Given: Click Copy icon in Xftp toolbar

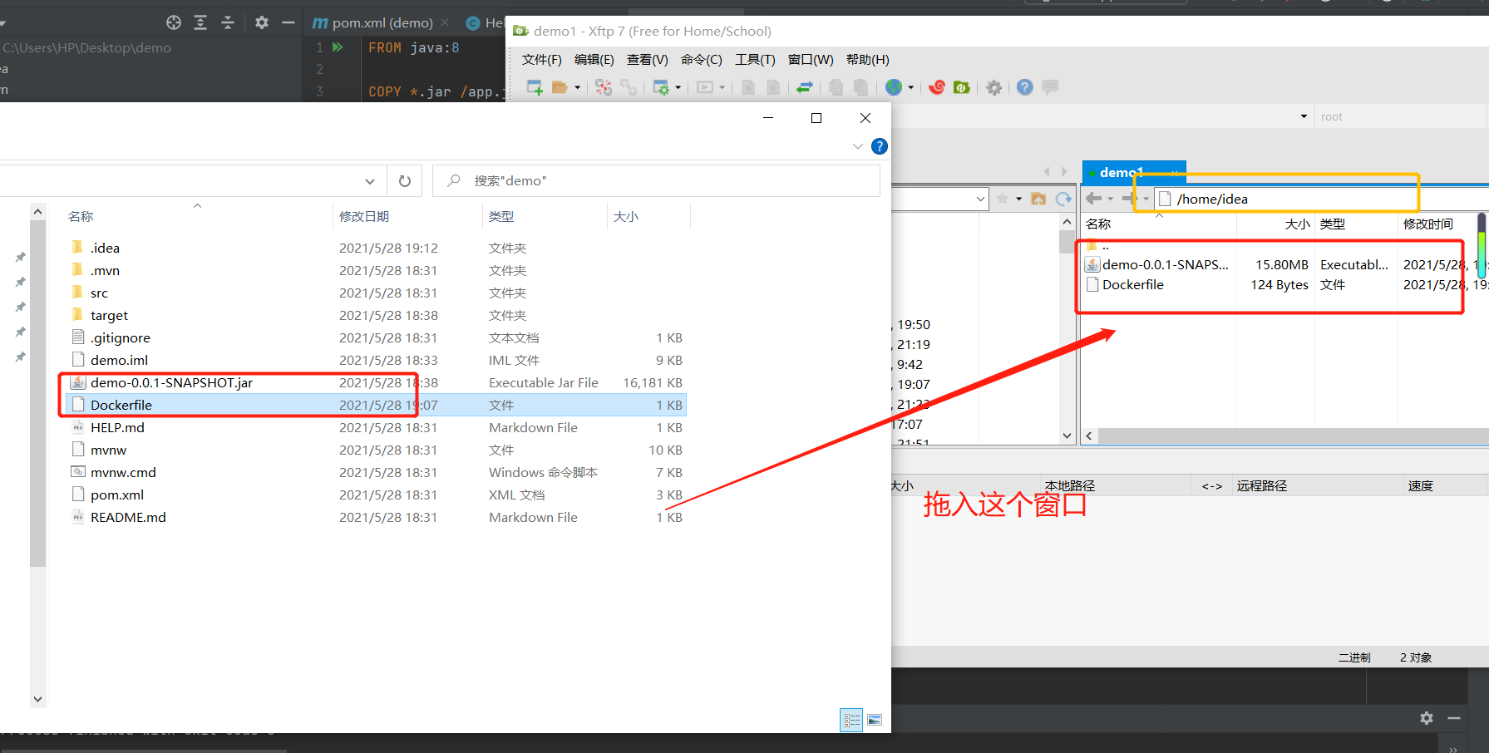Looking at the screenshot, I should pos(836,87).
